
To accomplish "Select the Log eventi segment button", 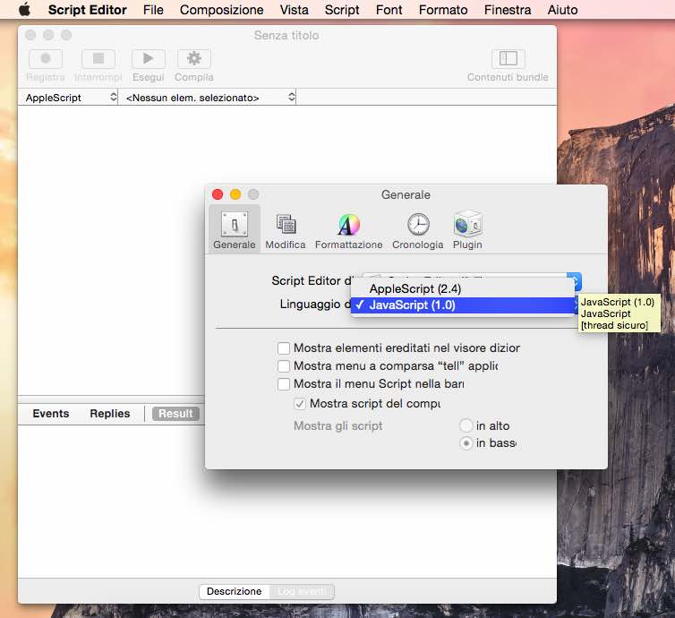I will point(302,591).
